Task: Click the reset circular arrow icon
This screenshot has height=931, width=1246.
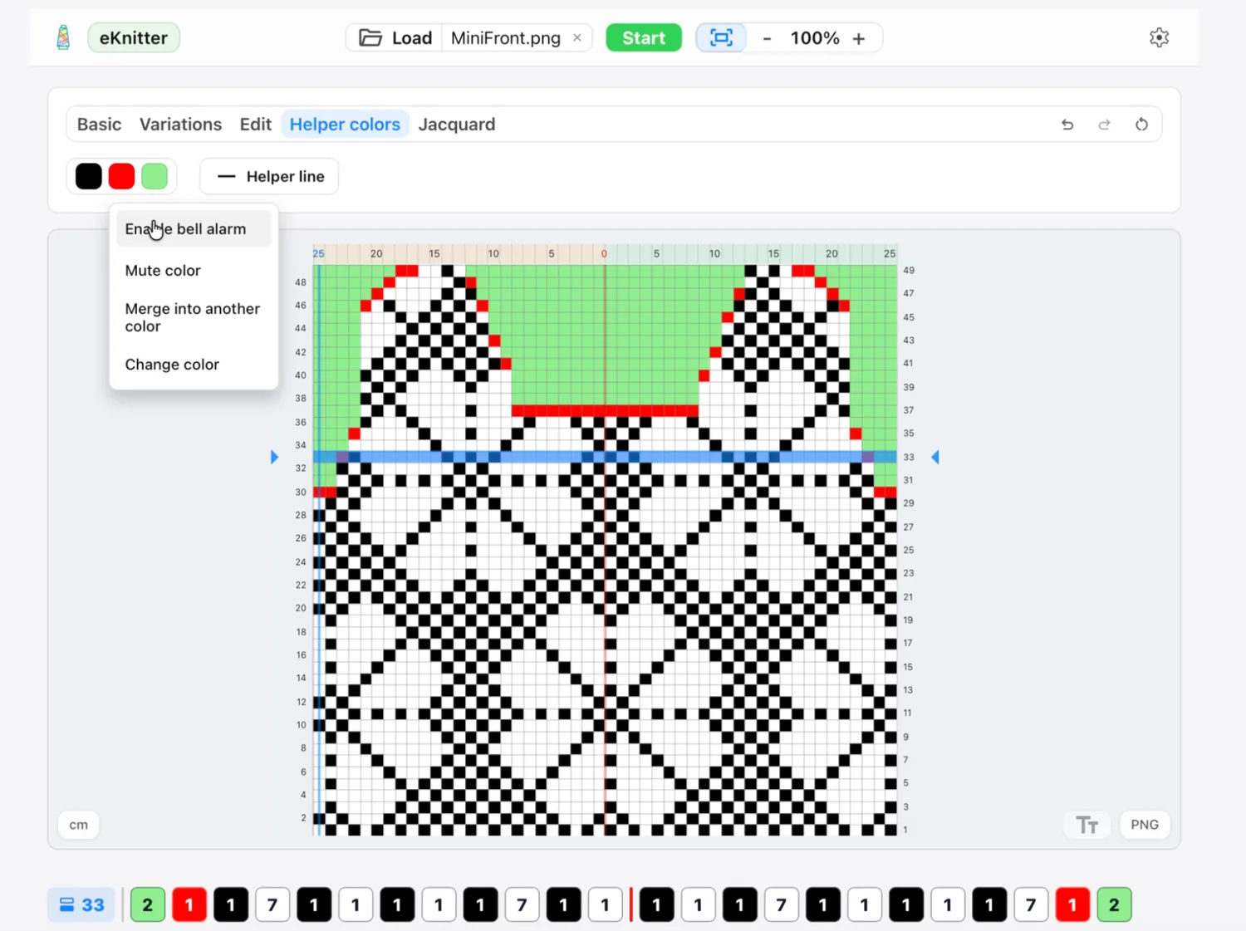Action: point(1141,125)
